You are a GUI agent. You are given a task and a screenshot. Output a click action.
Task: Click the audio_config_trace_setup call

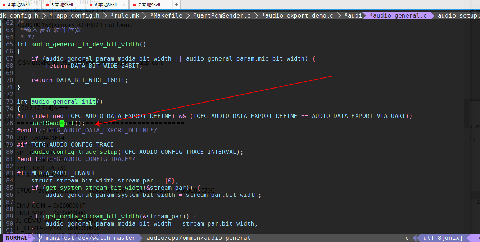(74, 152)
